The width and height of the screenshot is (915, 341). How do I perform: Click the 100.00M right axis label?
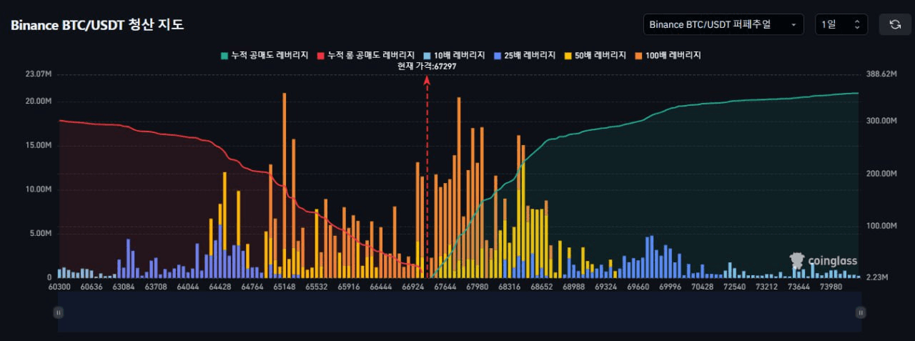(881, 226)
